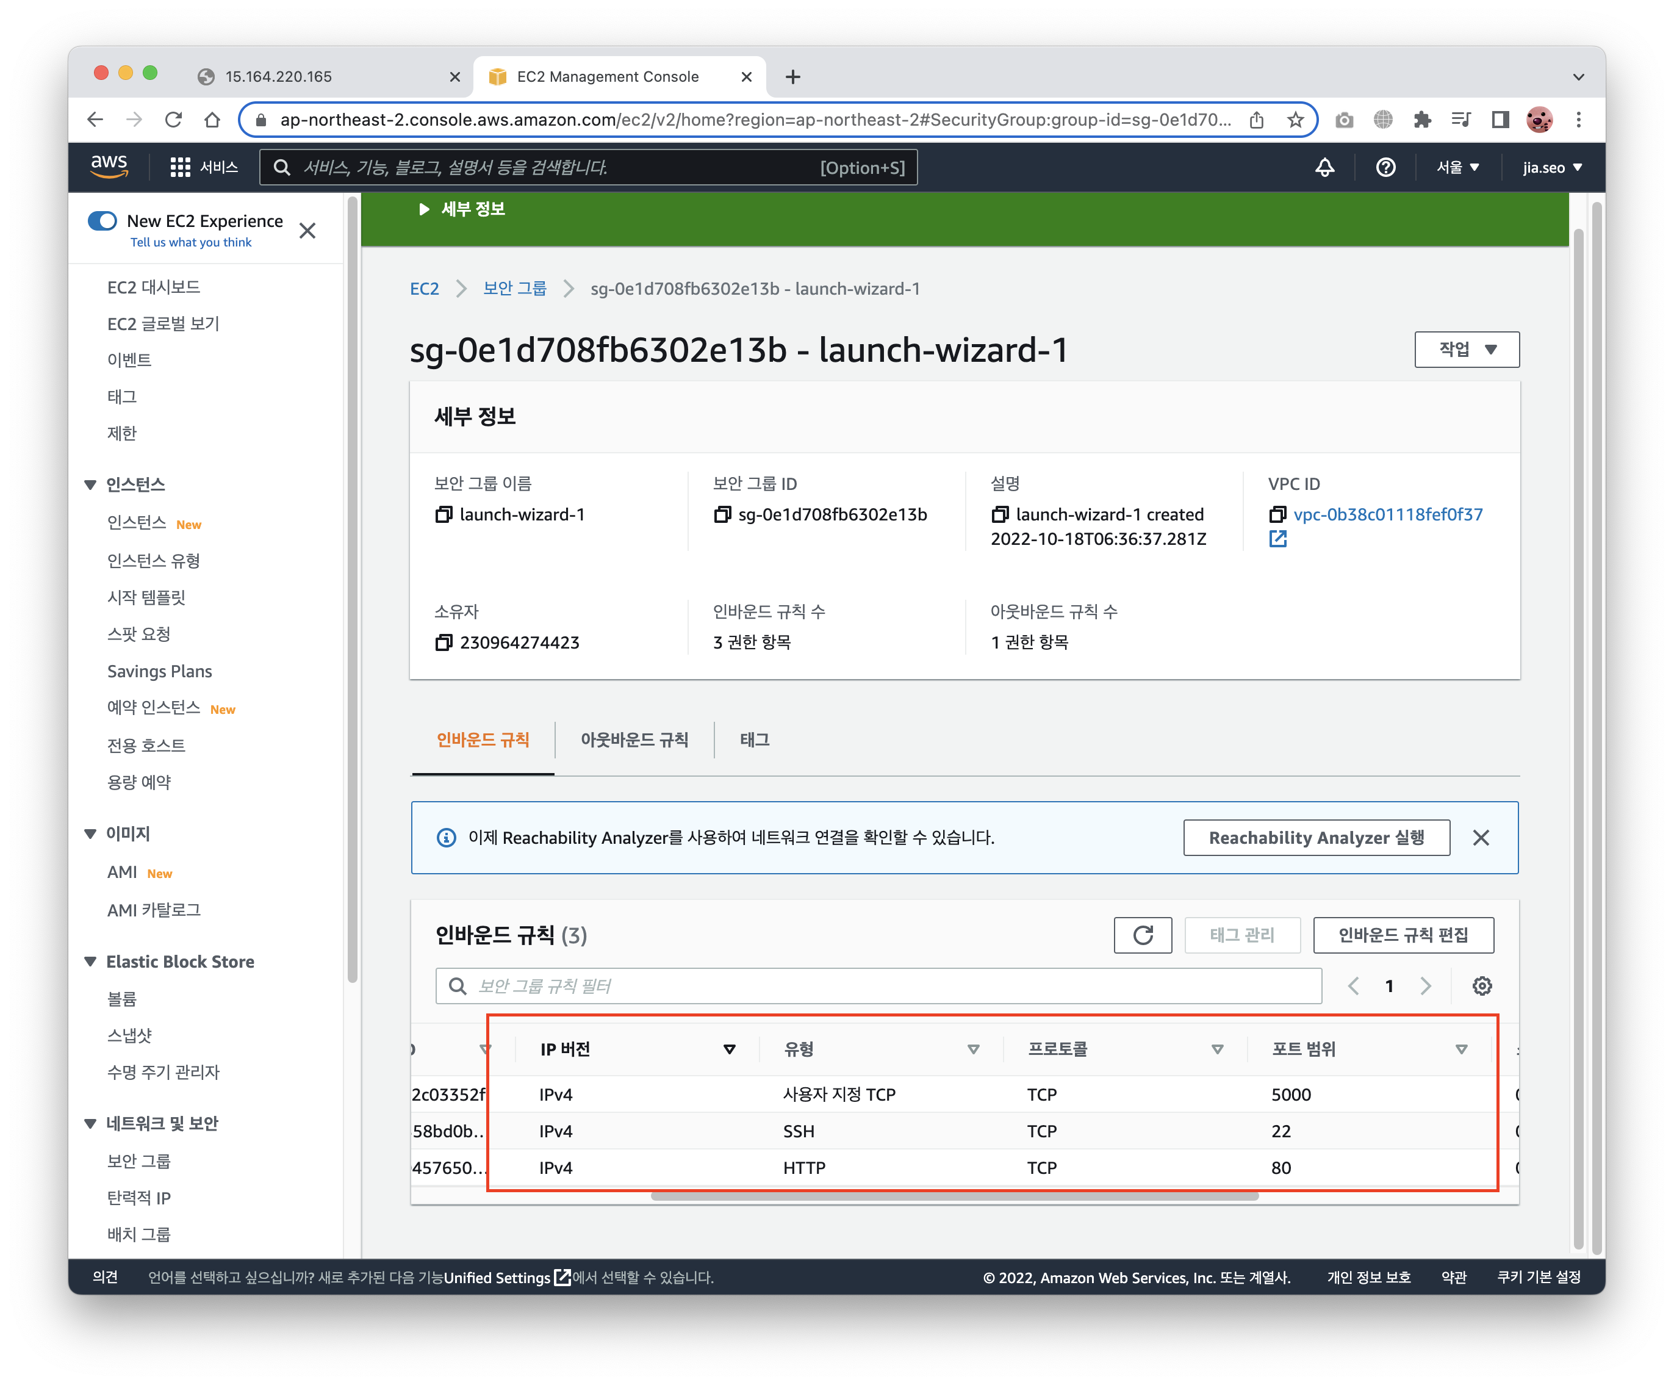Open Savings Plans in the sidebar
This screenshot has height=1385, width=1674.
(x=159, y=671)
